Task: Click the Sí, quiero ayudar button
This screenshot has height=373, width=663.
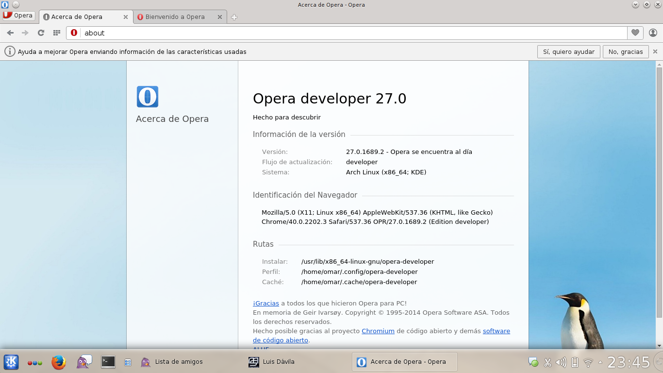Action: tap(568, 51)
